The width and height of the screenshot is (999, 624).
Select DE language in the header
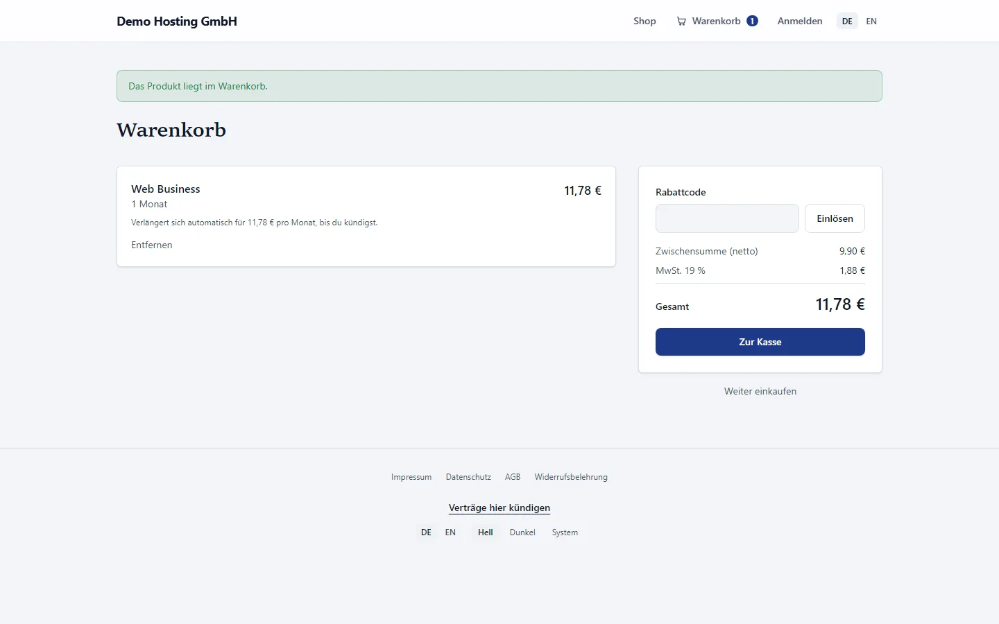point(847,21)
